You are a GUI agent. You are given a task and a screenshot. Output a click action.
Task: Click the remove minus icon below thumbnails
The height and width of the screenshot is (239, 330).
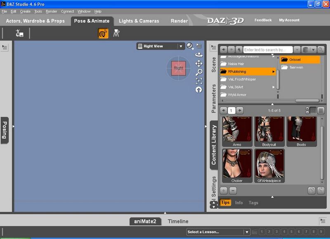(x=233, y=191)
